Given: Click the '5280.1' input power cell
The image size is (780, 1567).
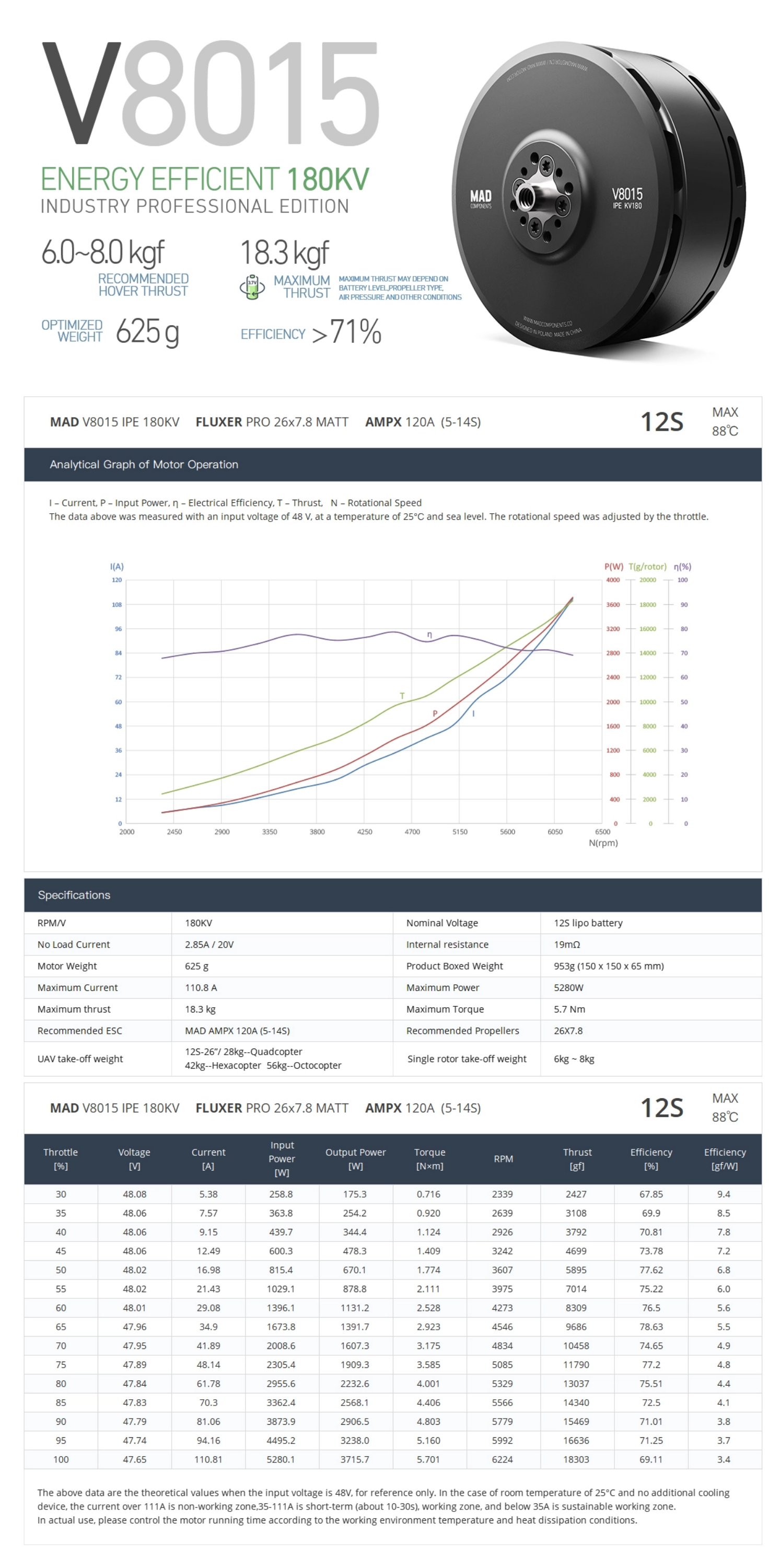Looking at the screenshot, I should [x=281, y=1459].
